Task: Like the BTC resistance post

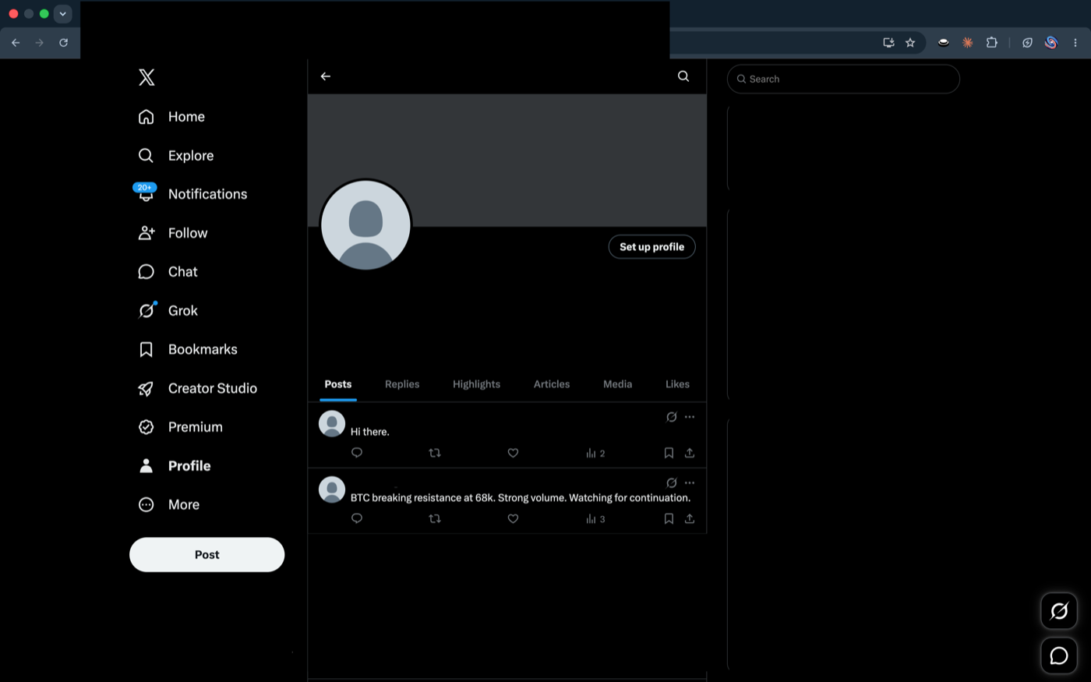Action: 513,519
